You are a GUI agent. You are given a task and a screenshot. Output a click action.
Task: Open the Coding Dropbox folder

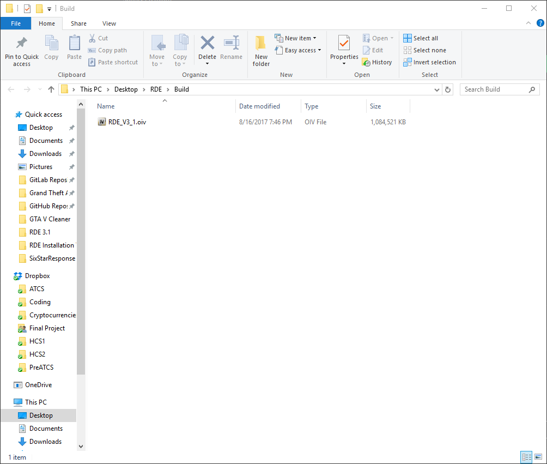[40, 302]
